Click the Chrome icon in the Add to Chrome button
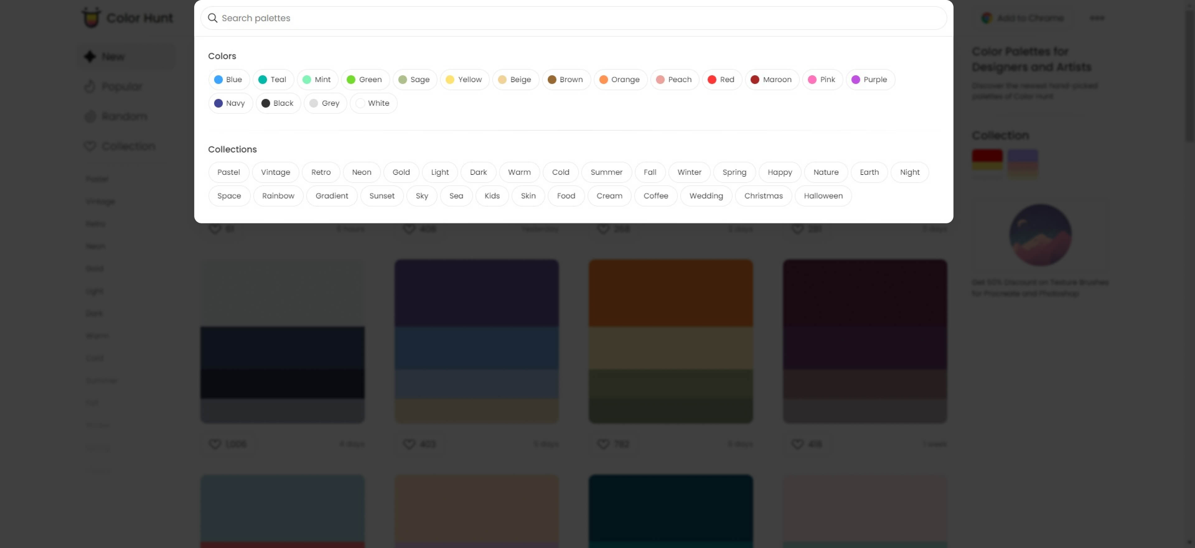This screenshot has height=548, width=1195. point(987,18)
